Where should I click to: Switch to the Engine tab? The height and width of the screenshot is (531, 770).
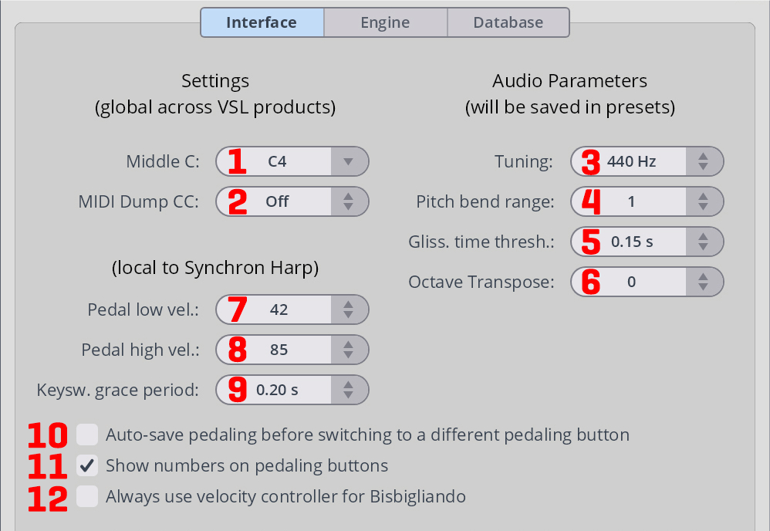pyautogui.click(x=385, y=22)
